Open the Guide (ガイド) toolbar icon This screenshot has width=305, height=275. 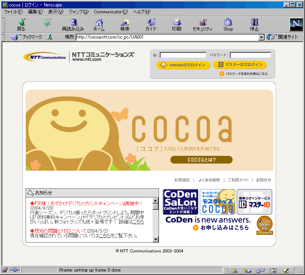coord(151,25)
